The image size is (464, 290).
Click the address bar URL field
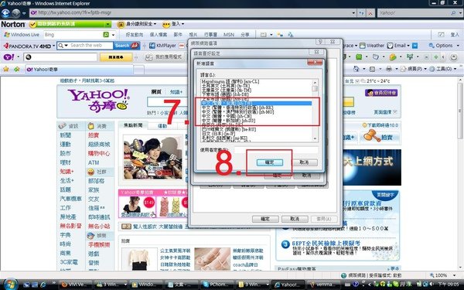click(x=190, y=13)
